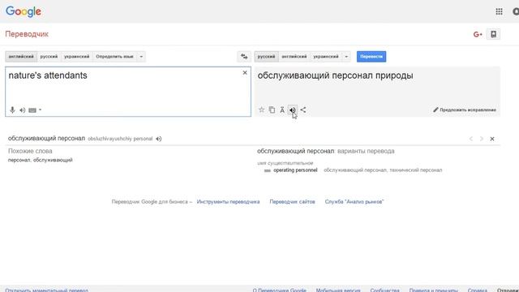Viewport: 519px width, 292px height.
Task: Click the Google logo
Action: 24,11
